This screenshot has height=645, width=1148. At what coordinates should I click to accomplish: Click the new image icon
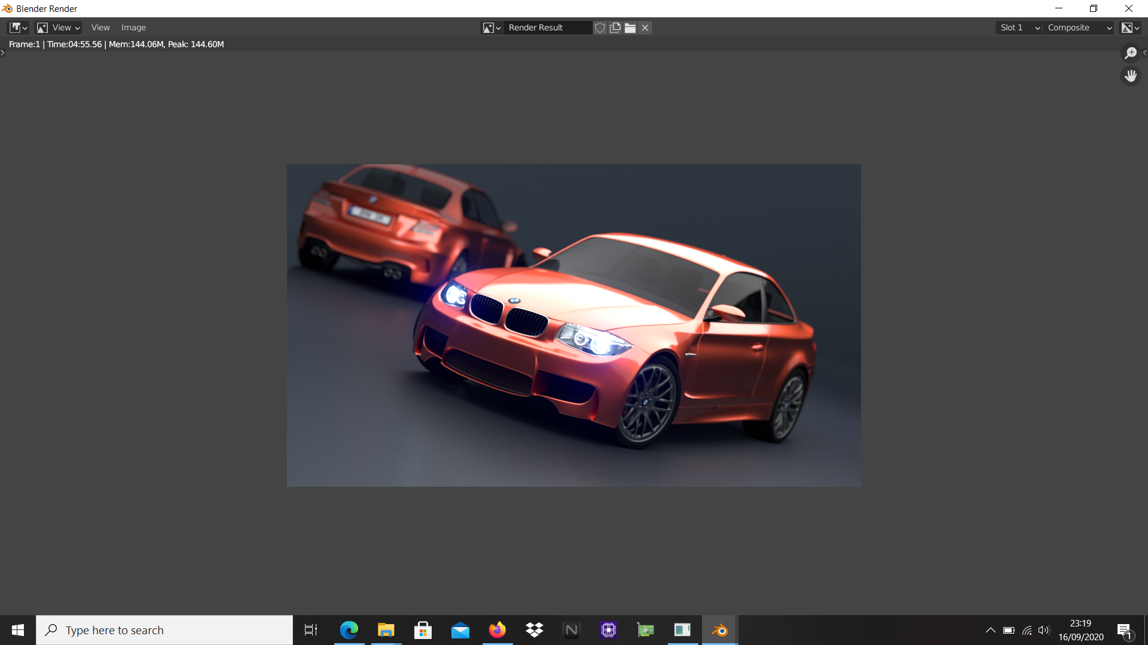click(x=615, y=27)
